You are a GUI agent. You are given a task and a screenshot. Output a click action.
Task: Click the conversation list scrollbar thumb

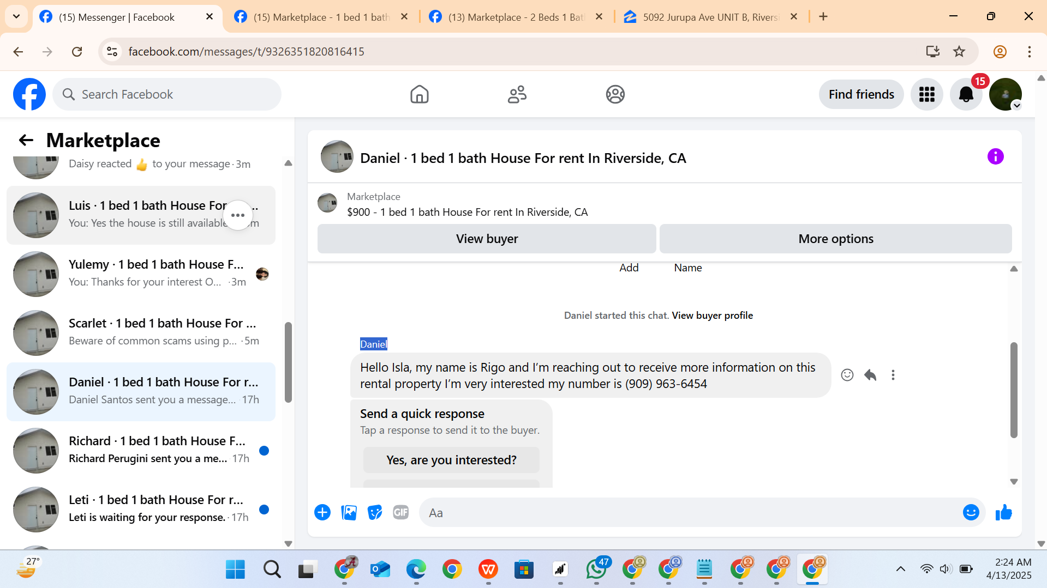[288, 362]
